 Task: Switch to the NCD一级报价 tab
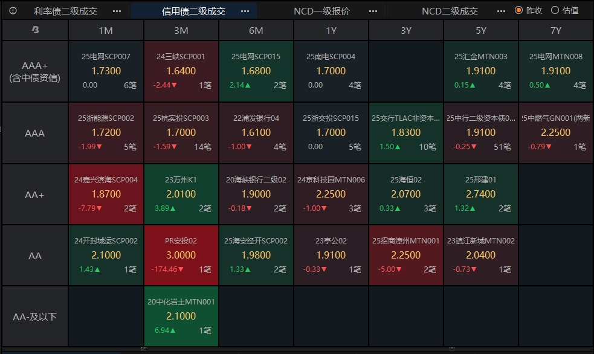coord(321,11)
